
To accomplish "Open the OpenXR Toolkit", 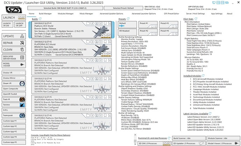I will pyautogui.click(x=14, y=94).
